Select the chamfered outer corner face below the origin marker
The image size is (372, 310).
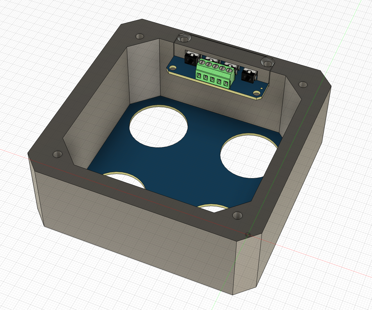point(248,264)
